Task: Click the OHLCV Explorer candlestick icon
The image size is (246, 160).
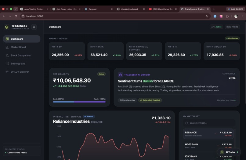Action: point(7,72)
